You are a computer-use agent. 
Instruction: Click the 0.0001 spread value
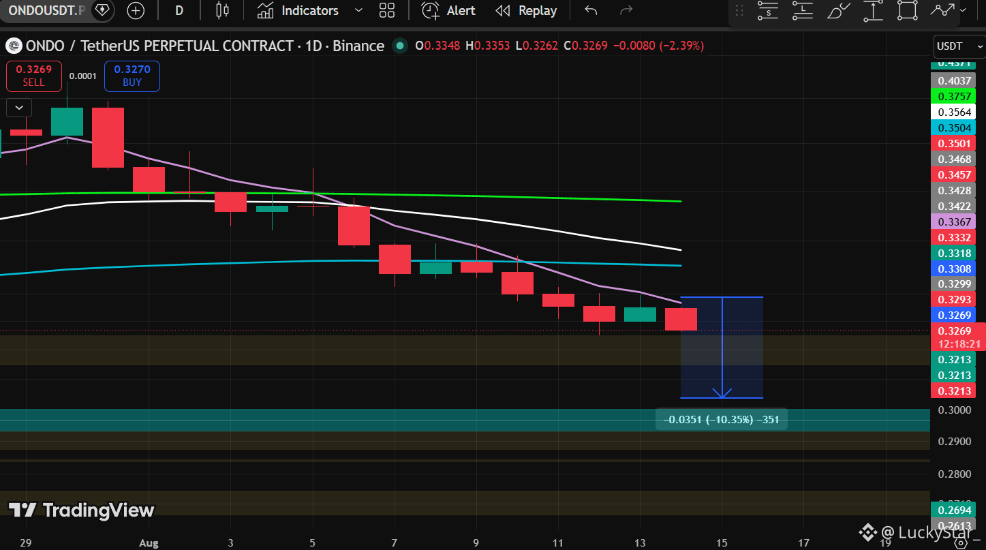point(83,76)
